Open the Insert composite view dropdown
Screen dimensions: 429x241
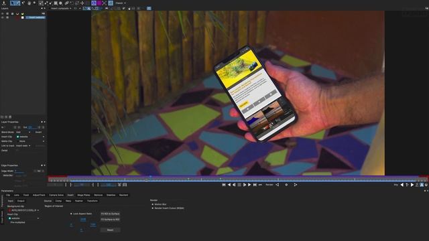click(61, 9)
